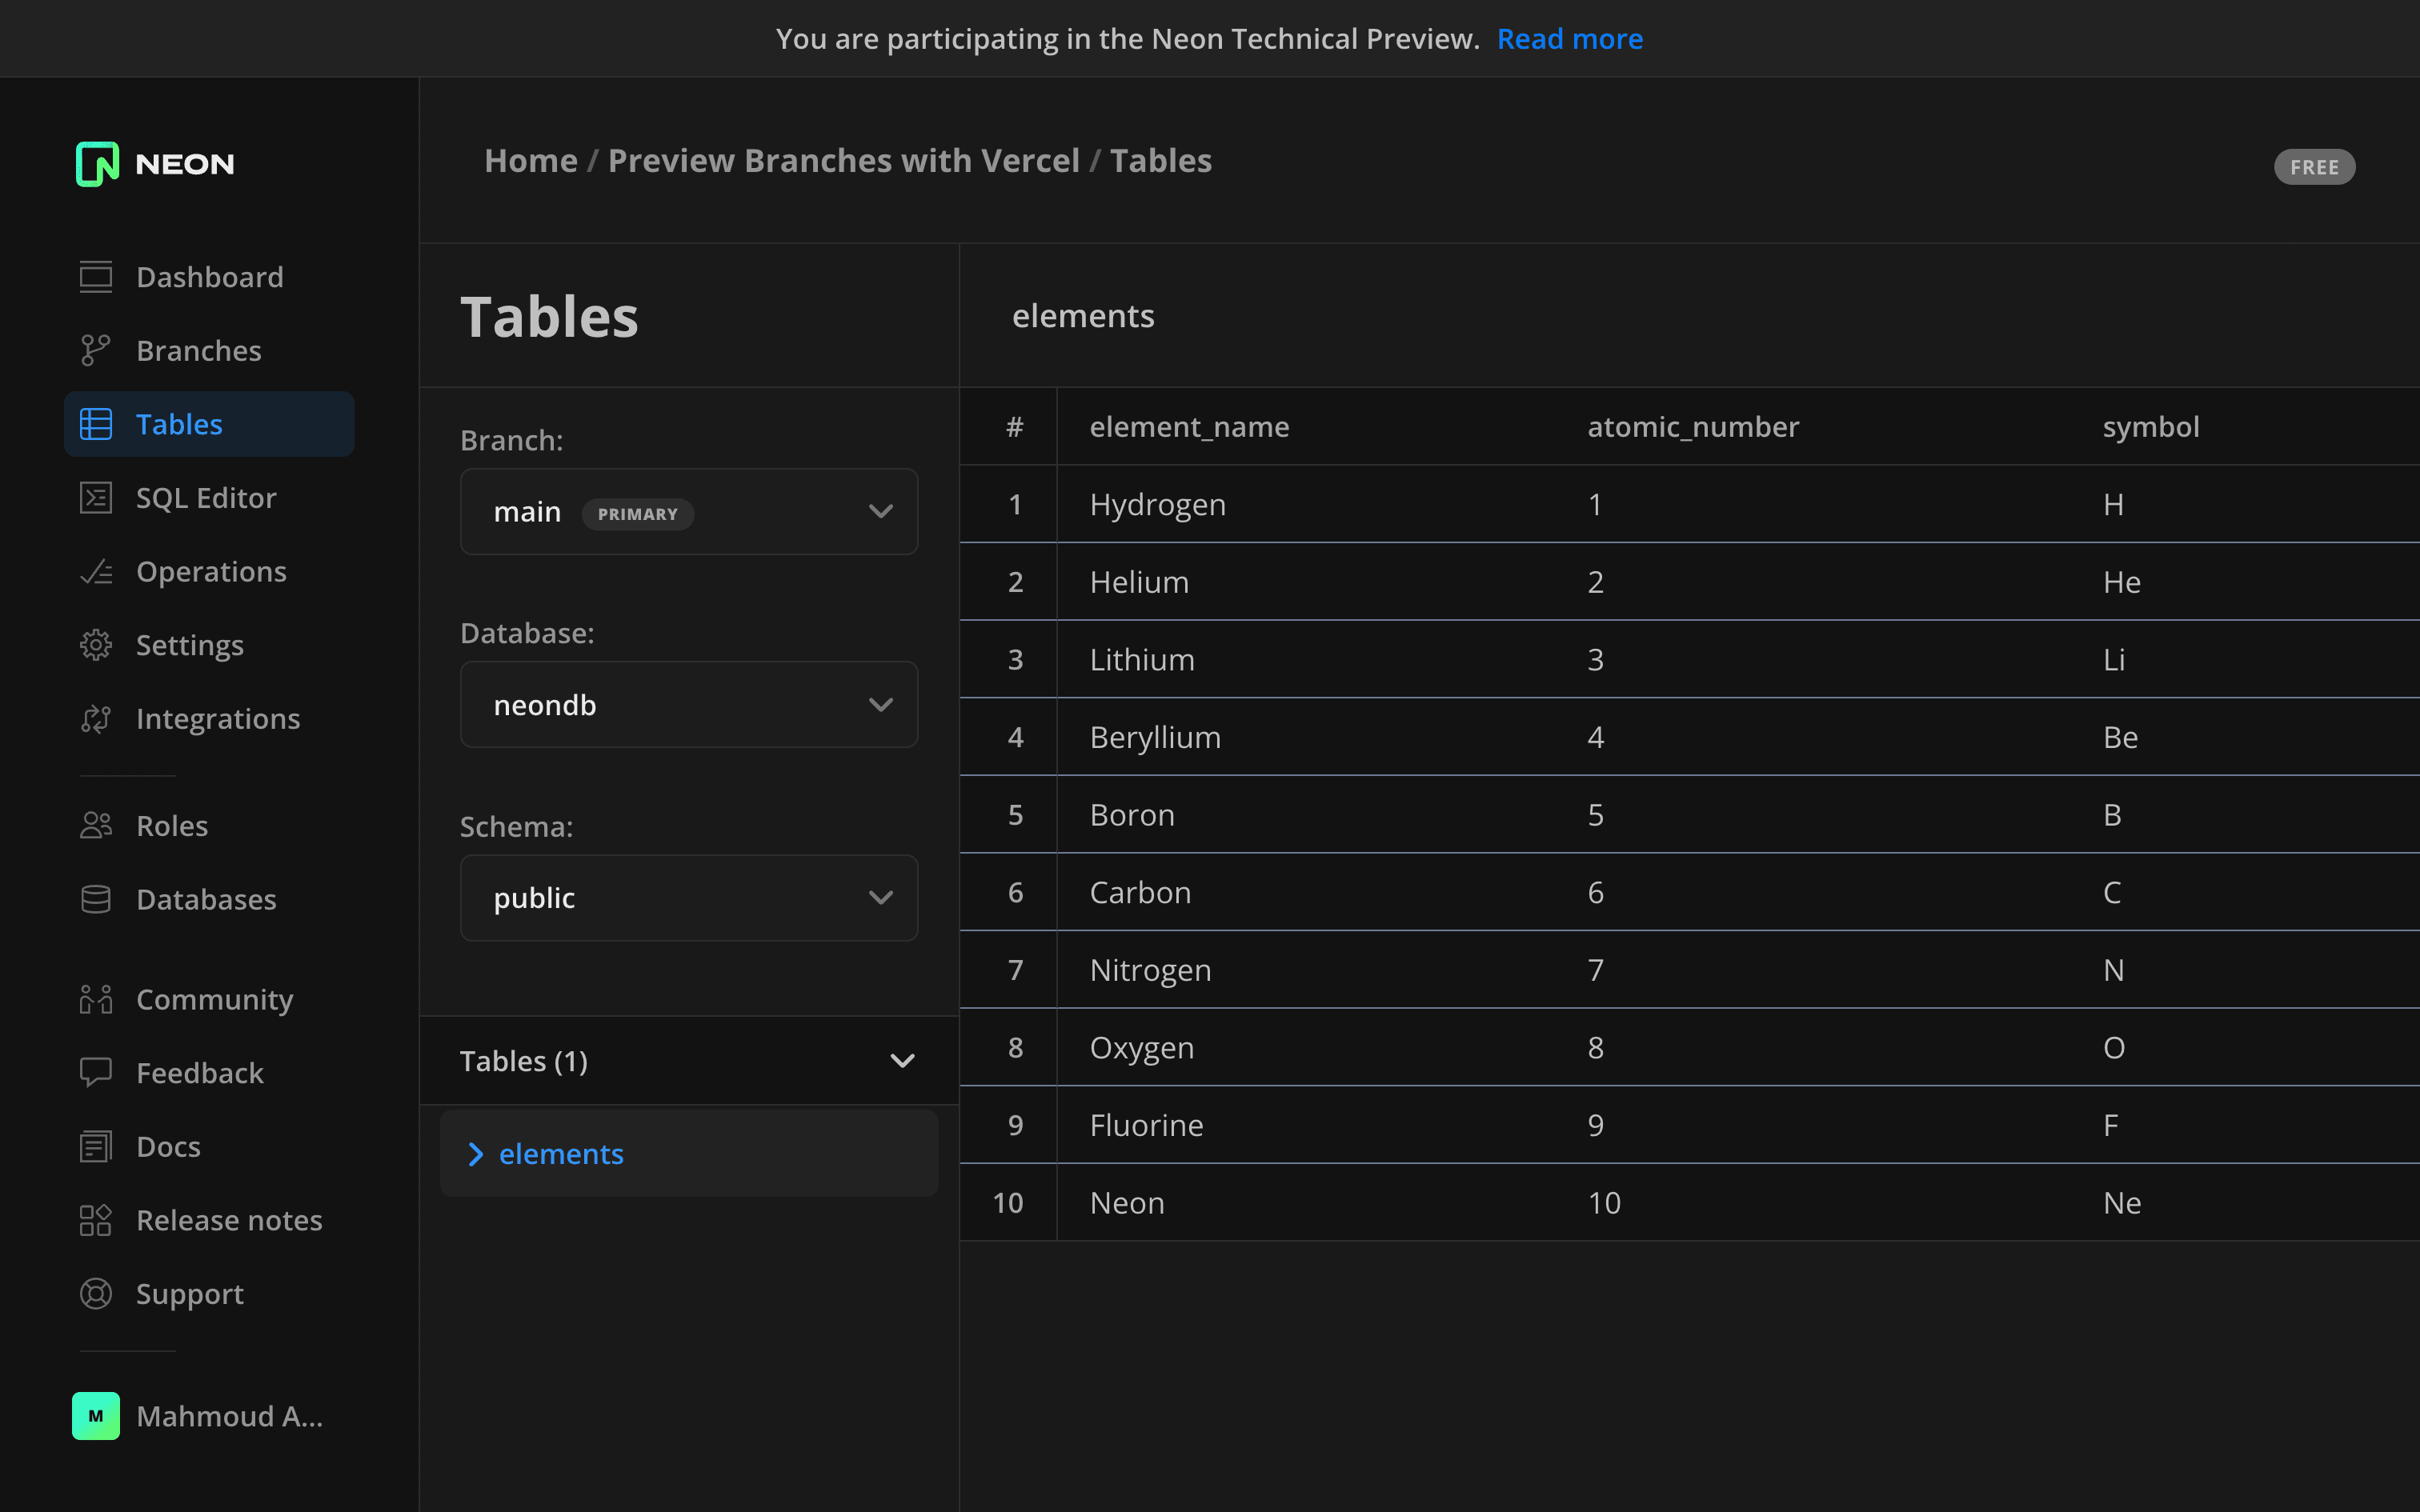Expand the elements table tree item
Image resolution: width=2420 pixels, height=1512 pixels.
(x=476, y=1154)
